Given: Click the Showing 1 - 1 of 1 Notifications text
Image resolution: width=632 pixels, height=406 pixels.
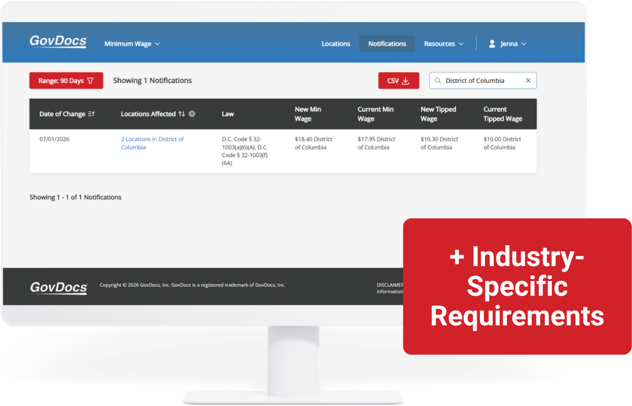Looking at the screenshot, I should point(75,197).
